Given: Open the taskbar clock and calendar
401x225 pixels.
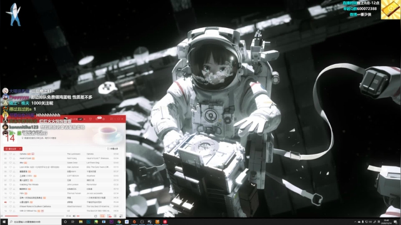Looking at the screenshot, I should pos(387,222).
